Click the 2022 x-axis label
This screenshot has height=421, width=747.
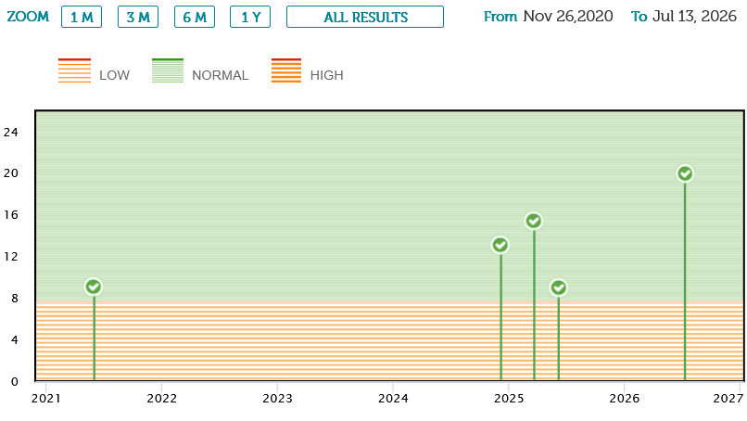click(x=161, y=399)
